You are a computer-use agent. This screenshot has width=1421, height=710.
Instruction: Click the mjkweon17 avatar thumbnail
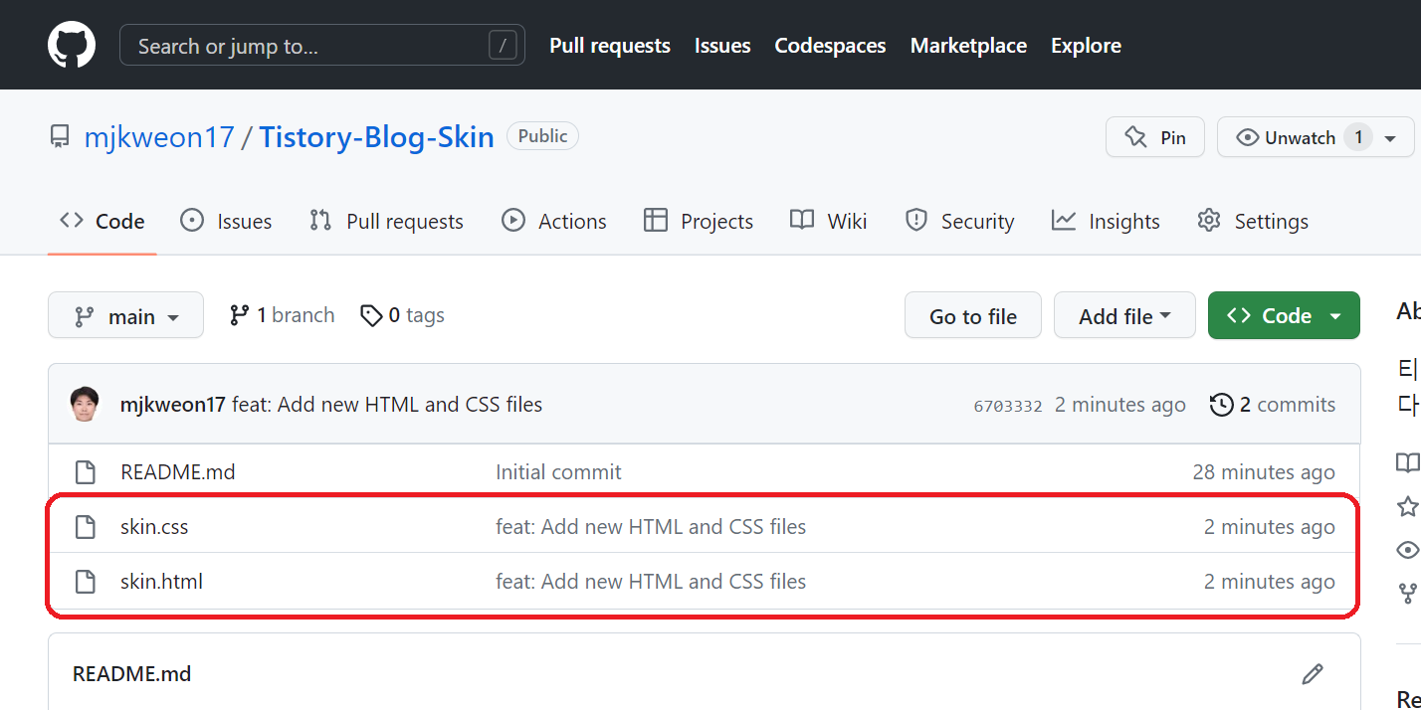[x=86, y=404]
